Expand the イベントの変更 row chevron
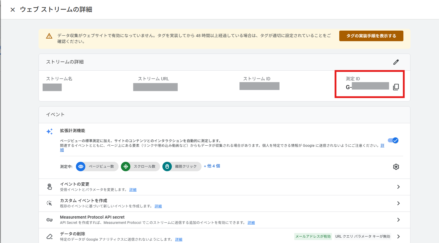Screen dimensions: 439x243 click(398, 187)
